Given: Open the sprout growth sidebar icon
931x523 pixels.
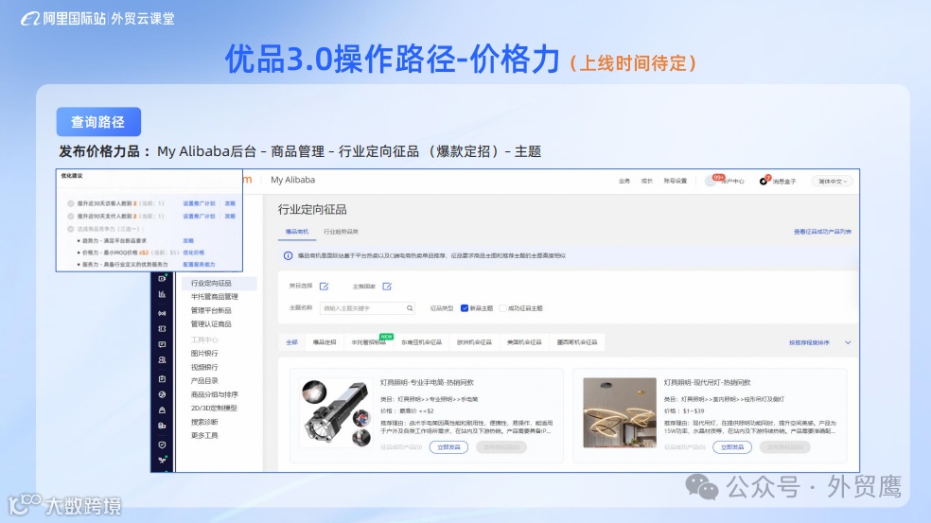Looking at the screenshot, I should tap(162, 460).
